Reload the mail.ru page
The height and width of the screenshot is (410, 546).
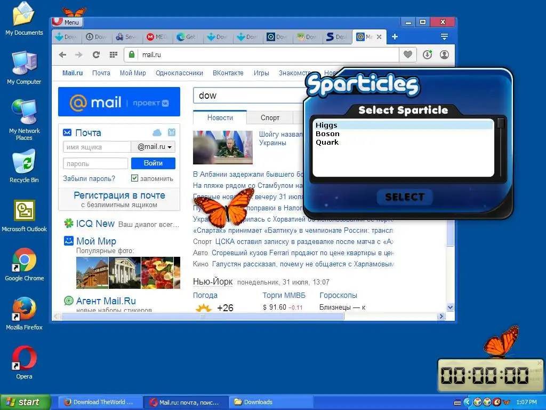96,55
